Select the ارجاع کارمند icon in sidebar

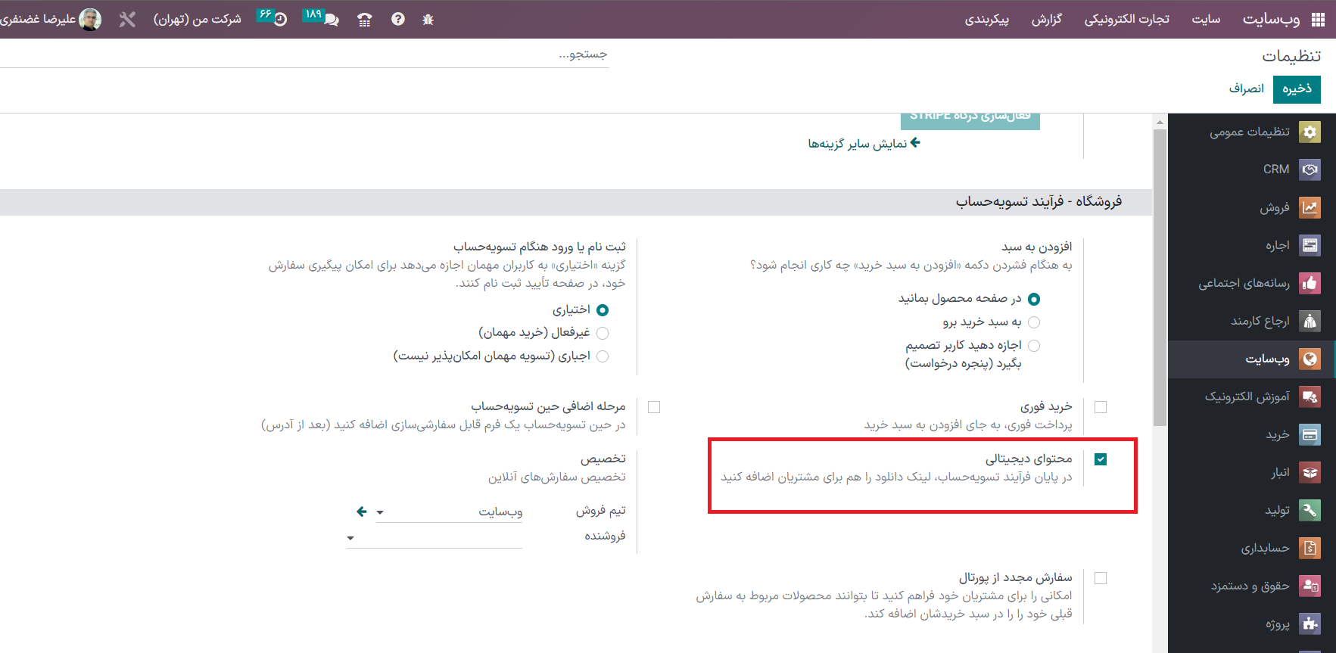1310,321
